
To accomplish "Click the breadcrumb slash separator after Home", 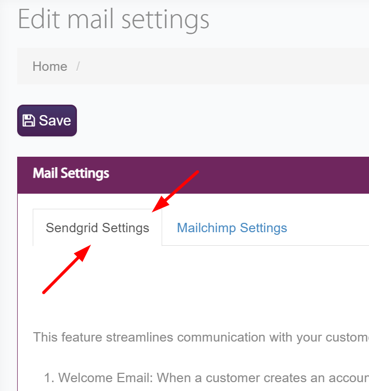I will click(78, 67).
